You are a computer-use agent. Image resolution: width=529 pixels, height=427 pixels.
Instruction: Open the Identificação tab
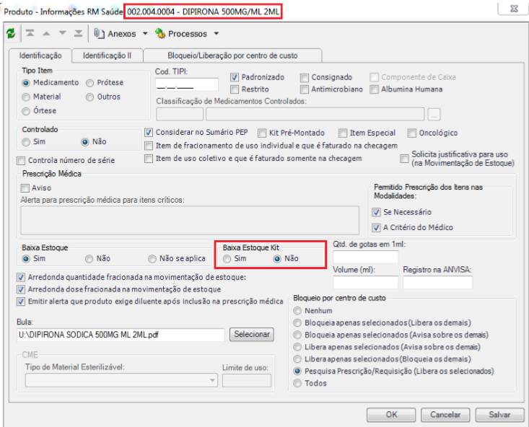[x=40, y=56]
